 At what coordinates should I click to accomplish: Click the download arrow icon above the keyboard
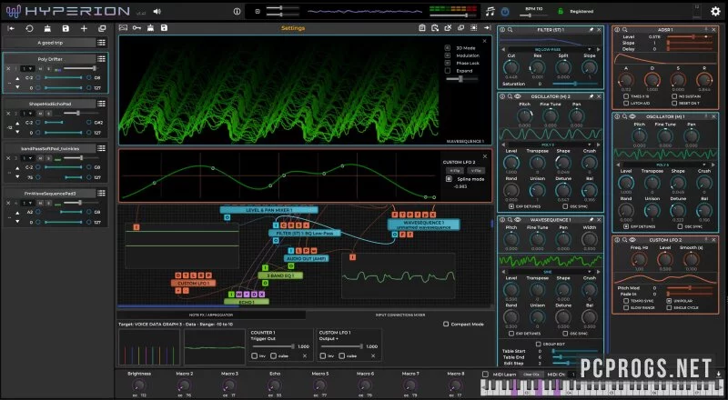[x=718, y=374]
